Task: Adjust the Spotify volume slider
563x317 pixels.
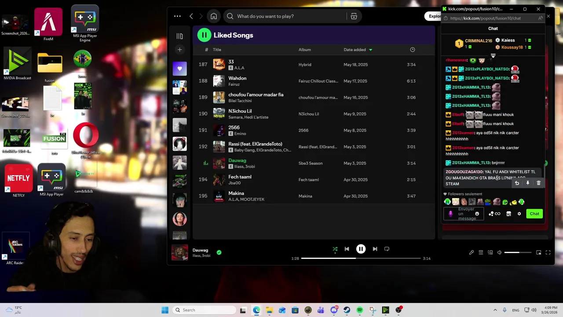Action: pyautogui.click(x=518, y=252)
